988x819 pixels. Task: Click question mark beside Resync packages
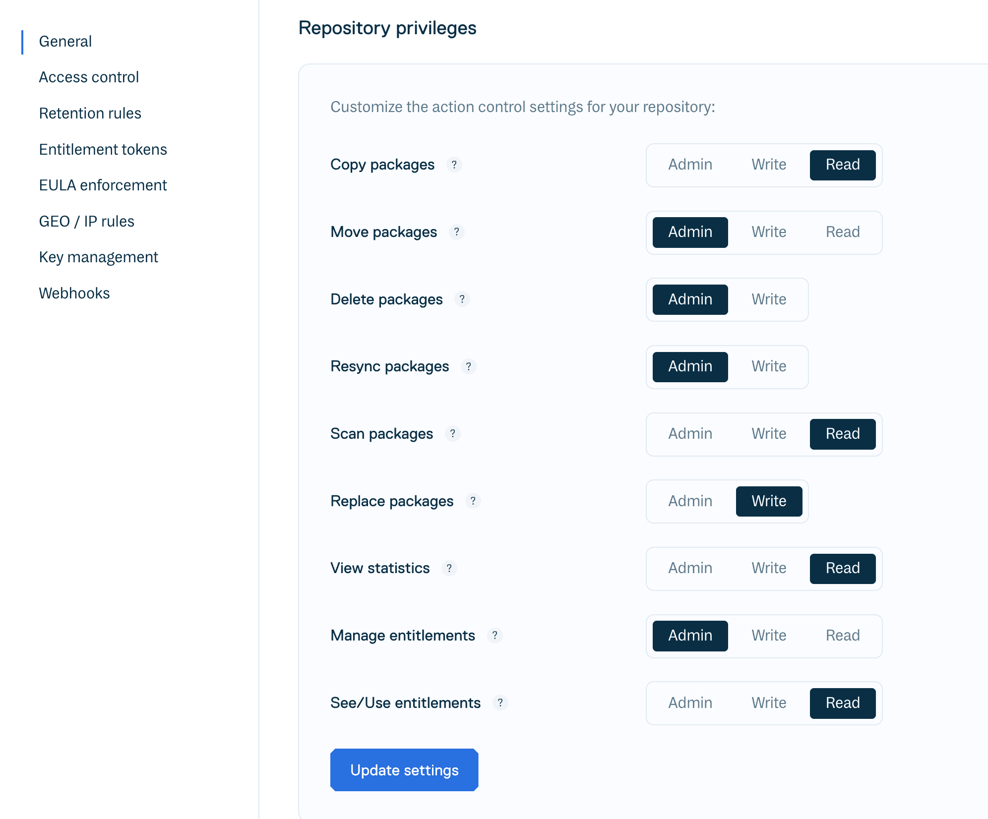(x=468, y=366)
